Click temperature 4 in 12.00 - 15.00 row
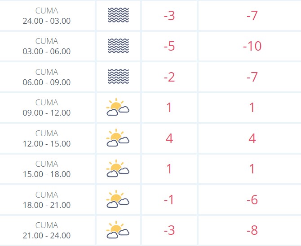This screenshot has width=301, height=246. [169, 138]
